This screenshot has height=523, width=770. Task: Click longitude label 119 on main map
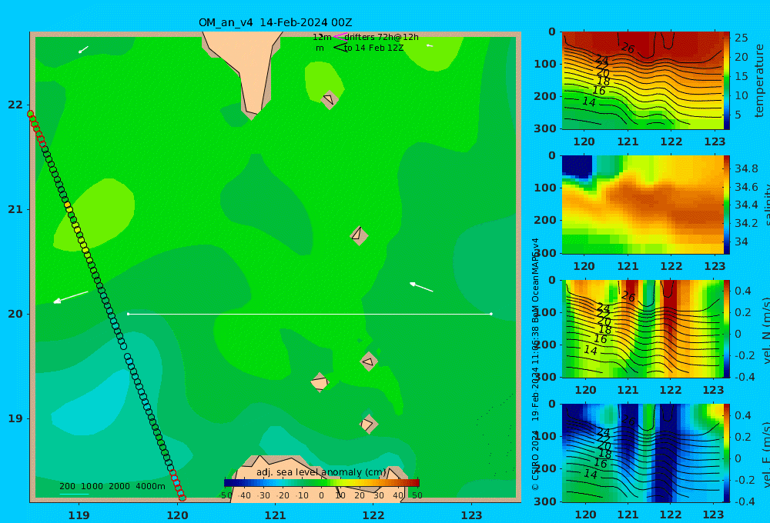79,515
